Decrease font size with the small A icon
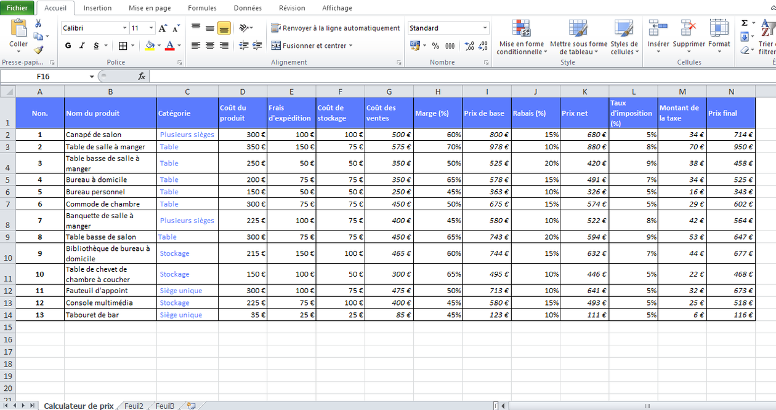The width and height of the screenshot is (776, 410). [176, 28]
